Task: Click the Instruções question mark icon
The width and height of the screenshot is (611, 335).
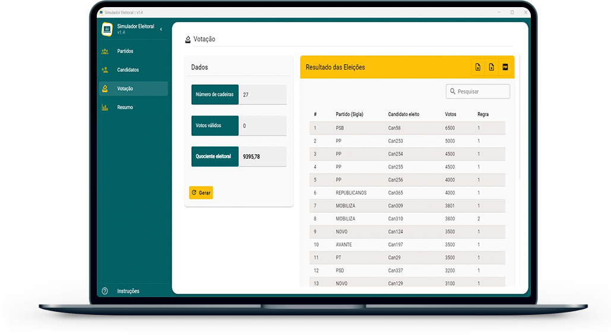Action: pyautogui.click(x=105, y=291)
